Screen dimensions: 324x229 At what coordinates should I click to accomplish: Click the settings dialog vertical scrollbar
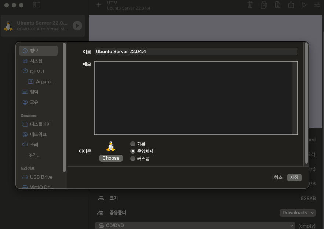pyautogui.click(x=306, y=103)
